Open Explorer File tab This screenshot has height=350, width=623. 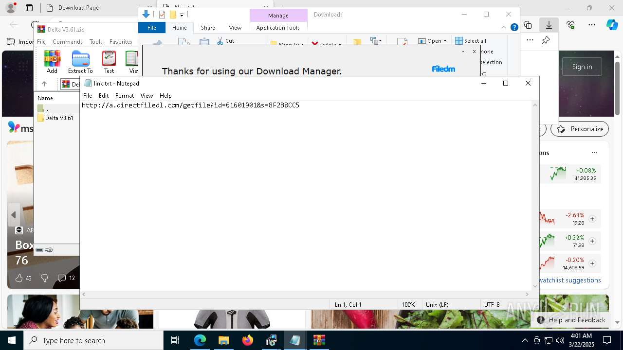[152, 28]
